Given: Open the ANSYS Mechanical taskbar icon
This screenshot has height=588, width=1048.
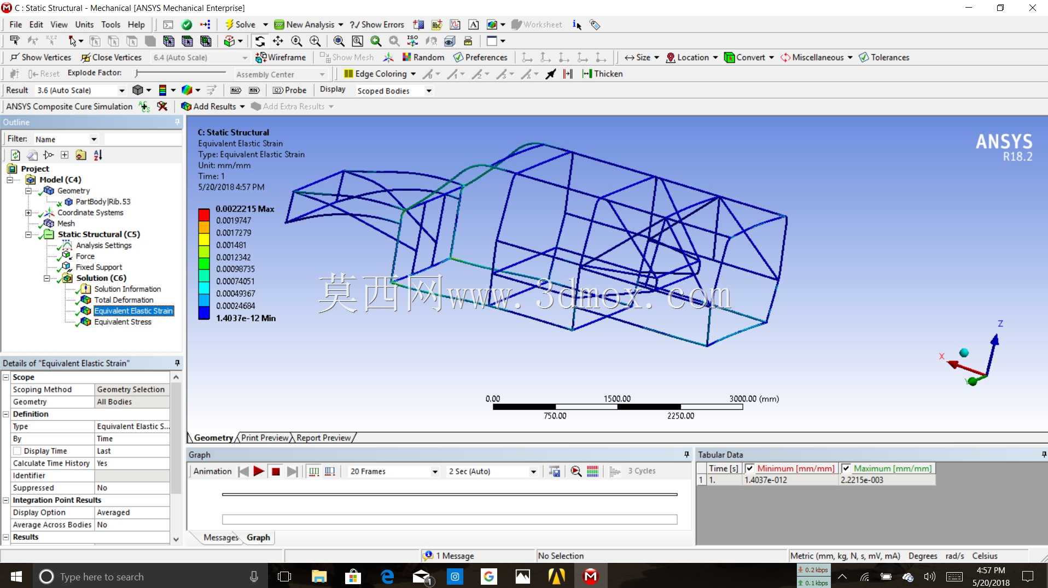Looking at the screenshot, I should 591,576.
